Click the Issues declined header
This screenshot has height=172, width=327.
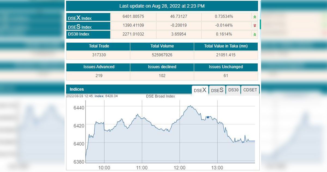coord(162,67)
